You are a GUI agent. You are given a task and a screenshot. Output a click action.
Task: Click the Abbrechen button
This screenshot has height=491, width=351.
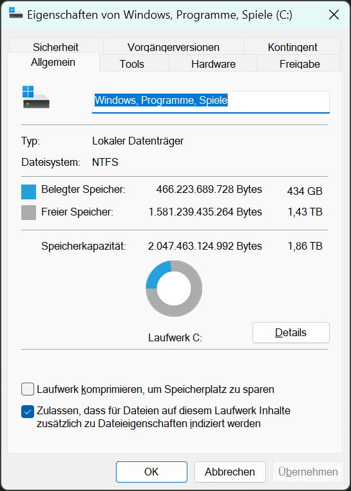pyautogui.click(x=230, y=472)
